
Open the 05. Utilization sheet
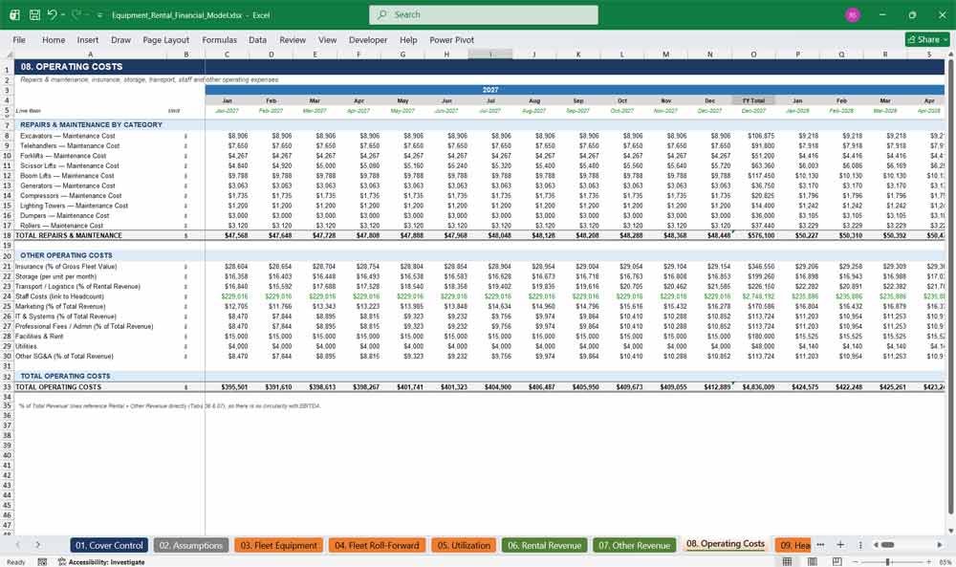(x=464, y=545)
